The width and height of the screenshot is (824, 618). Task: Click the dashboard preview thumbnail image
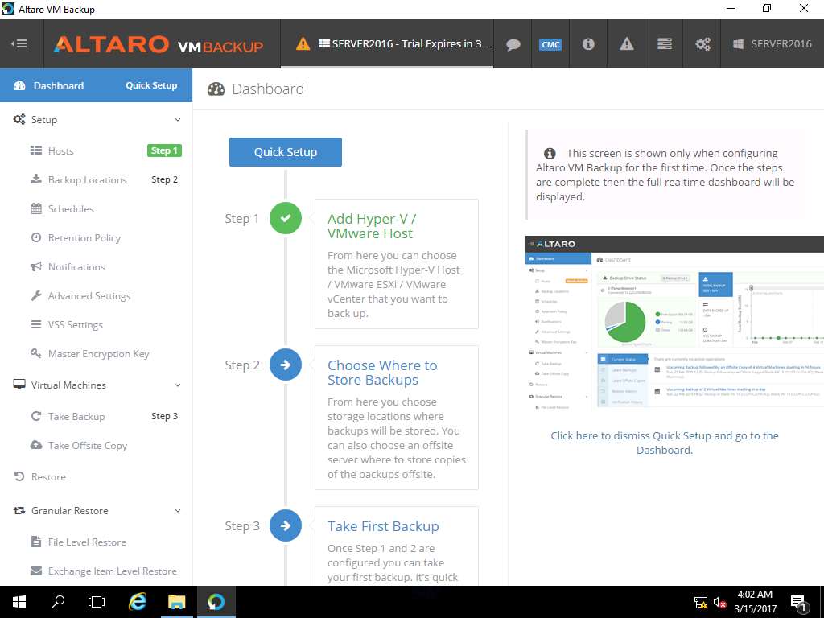675,323
